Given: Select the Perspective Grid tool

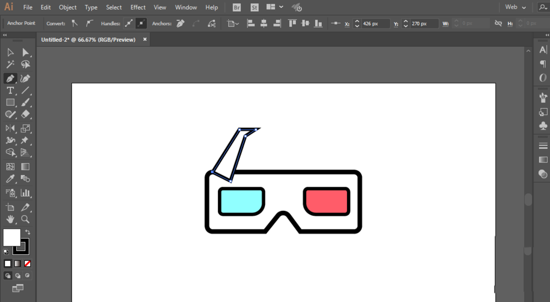Looking at the screenshot, I should pos(25,153).
